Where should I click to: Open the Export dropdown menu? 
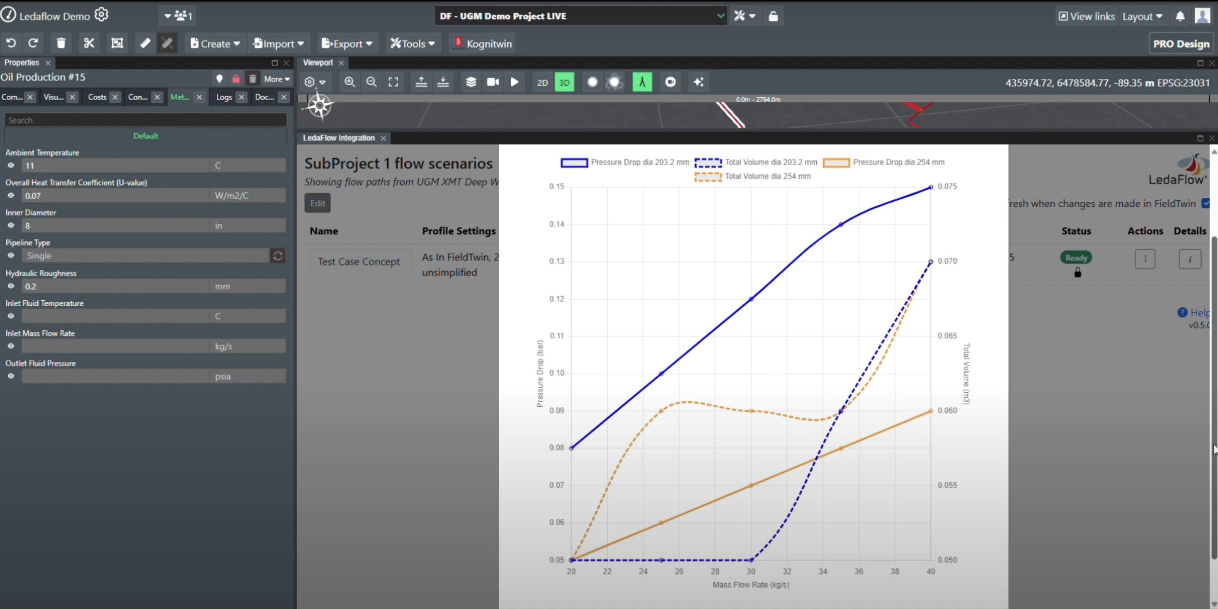tap(347, 44)
